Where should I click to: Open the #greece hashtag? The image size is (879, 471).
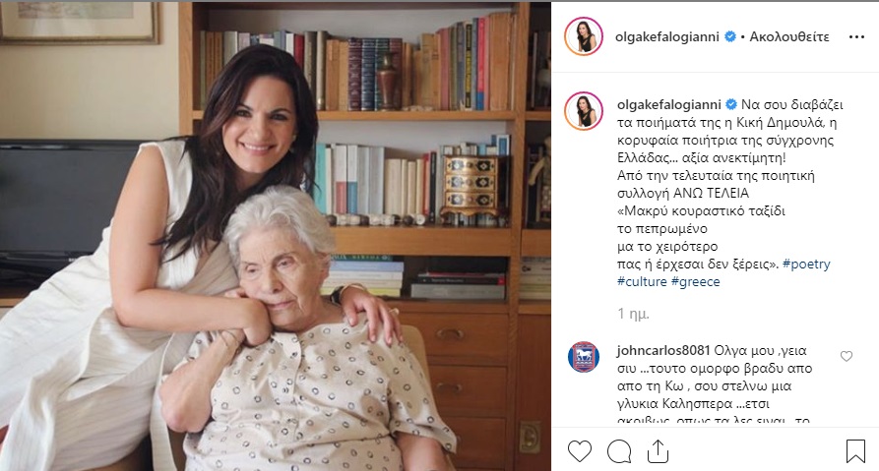(695, 281)
